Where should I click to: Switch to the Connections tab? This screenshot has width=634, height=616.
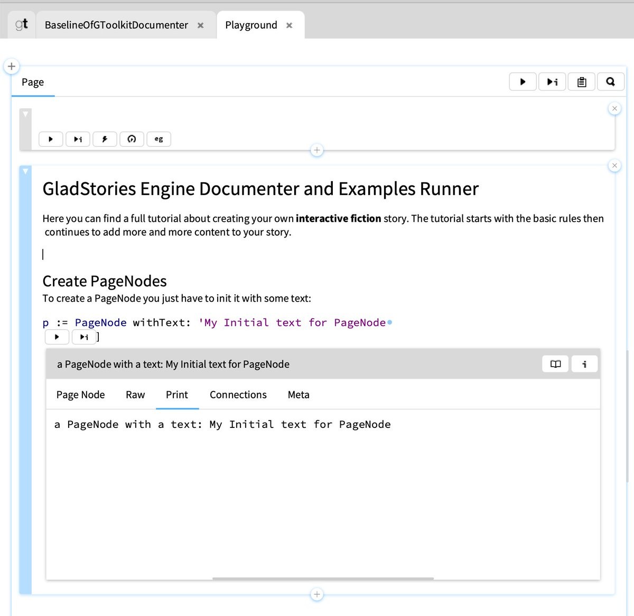[238, 395]
